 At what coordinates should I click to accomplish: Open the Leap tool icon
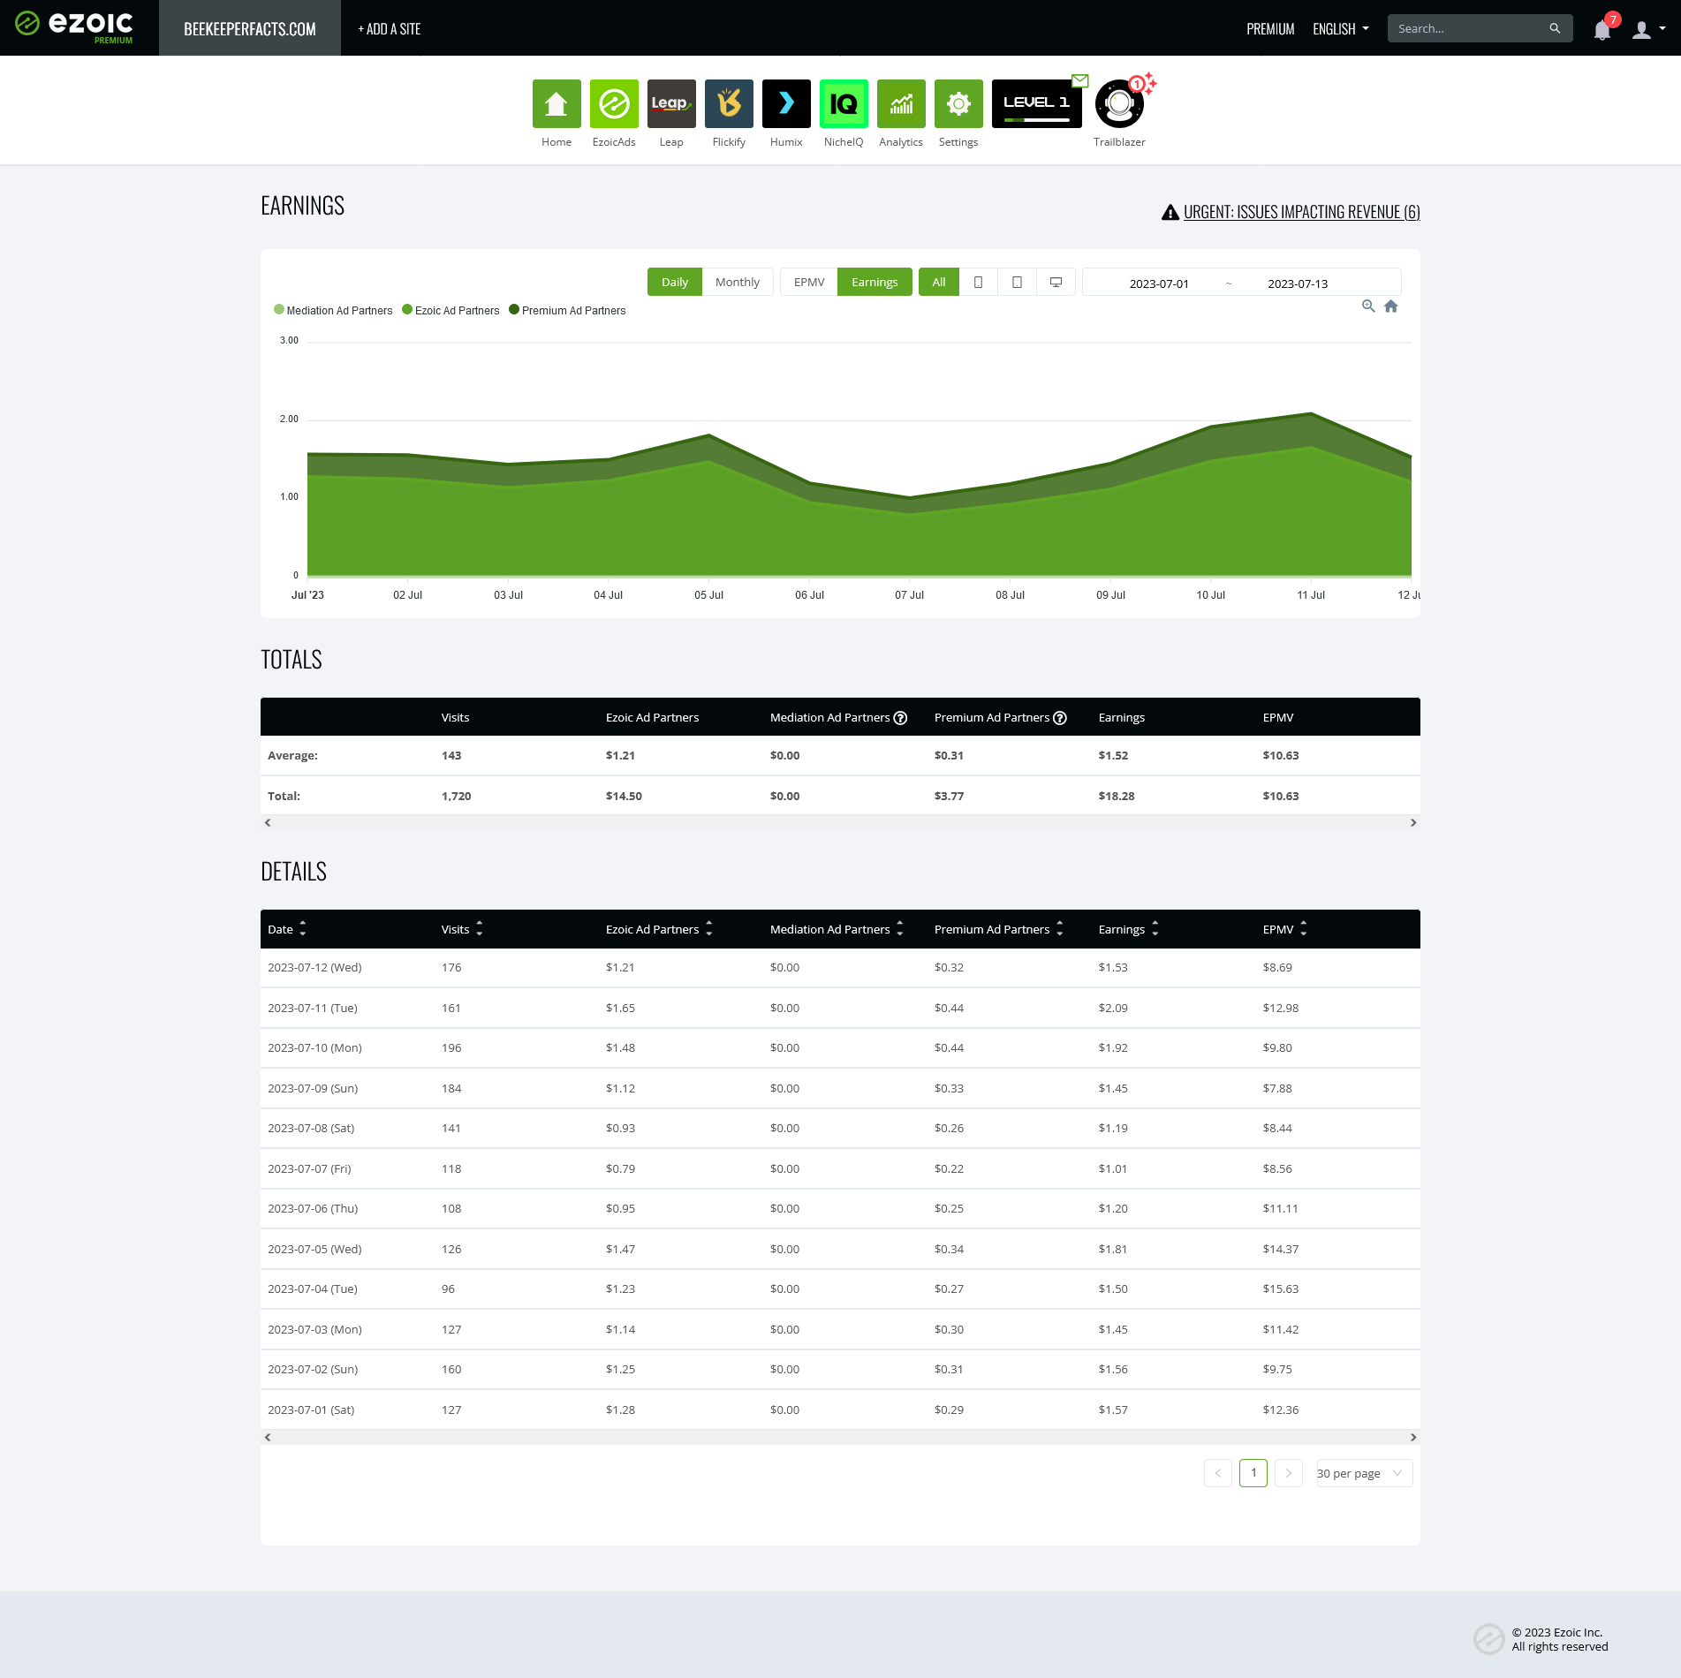(x=671, y=104)
